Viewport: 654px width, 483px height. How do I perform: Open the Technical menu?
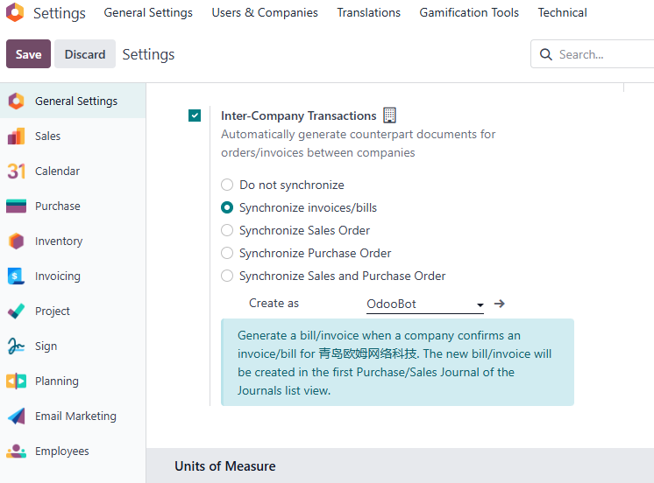[x=562, y=12]
